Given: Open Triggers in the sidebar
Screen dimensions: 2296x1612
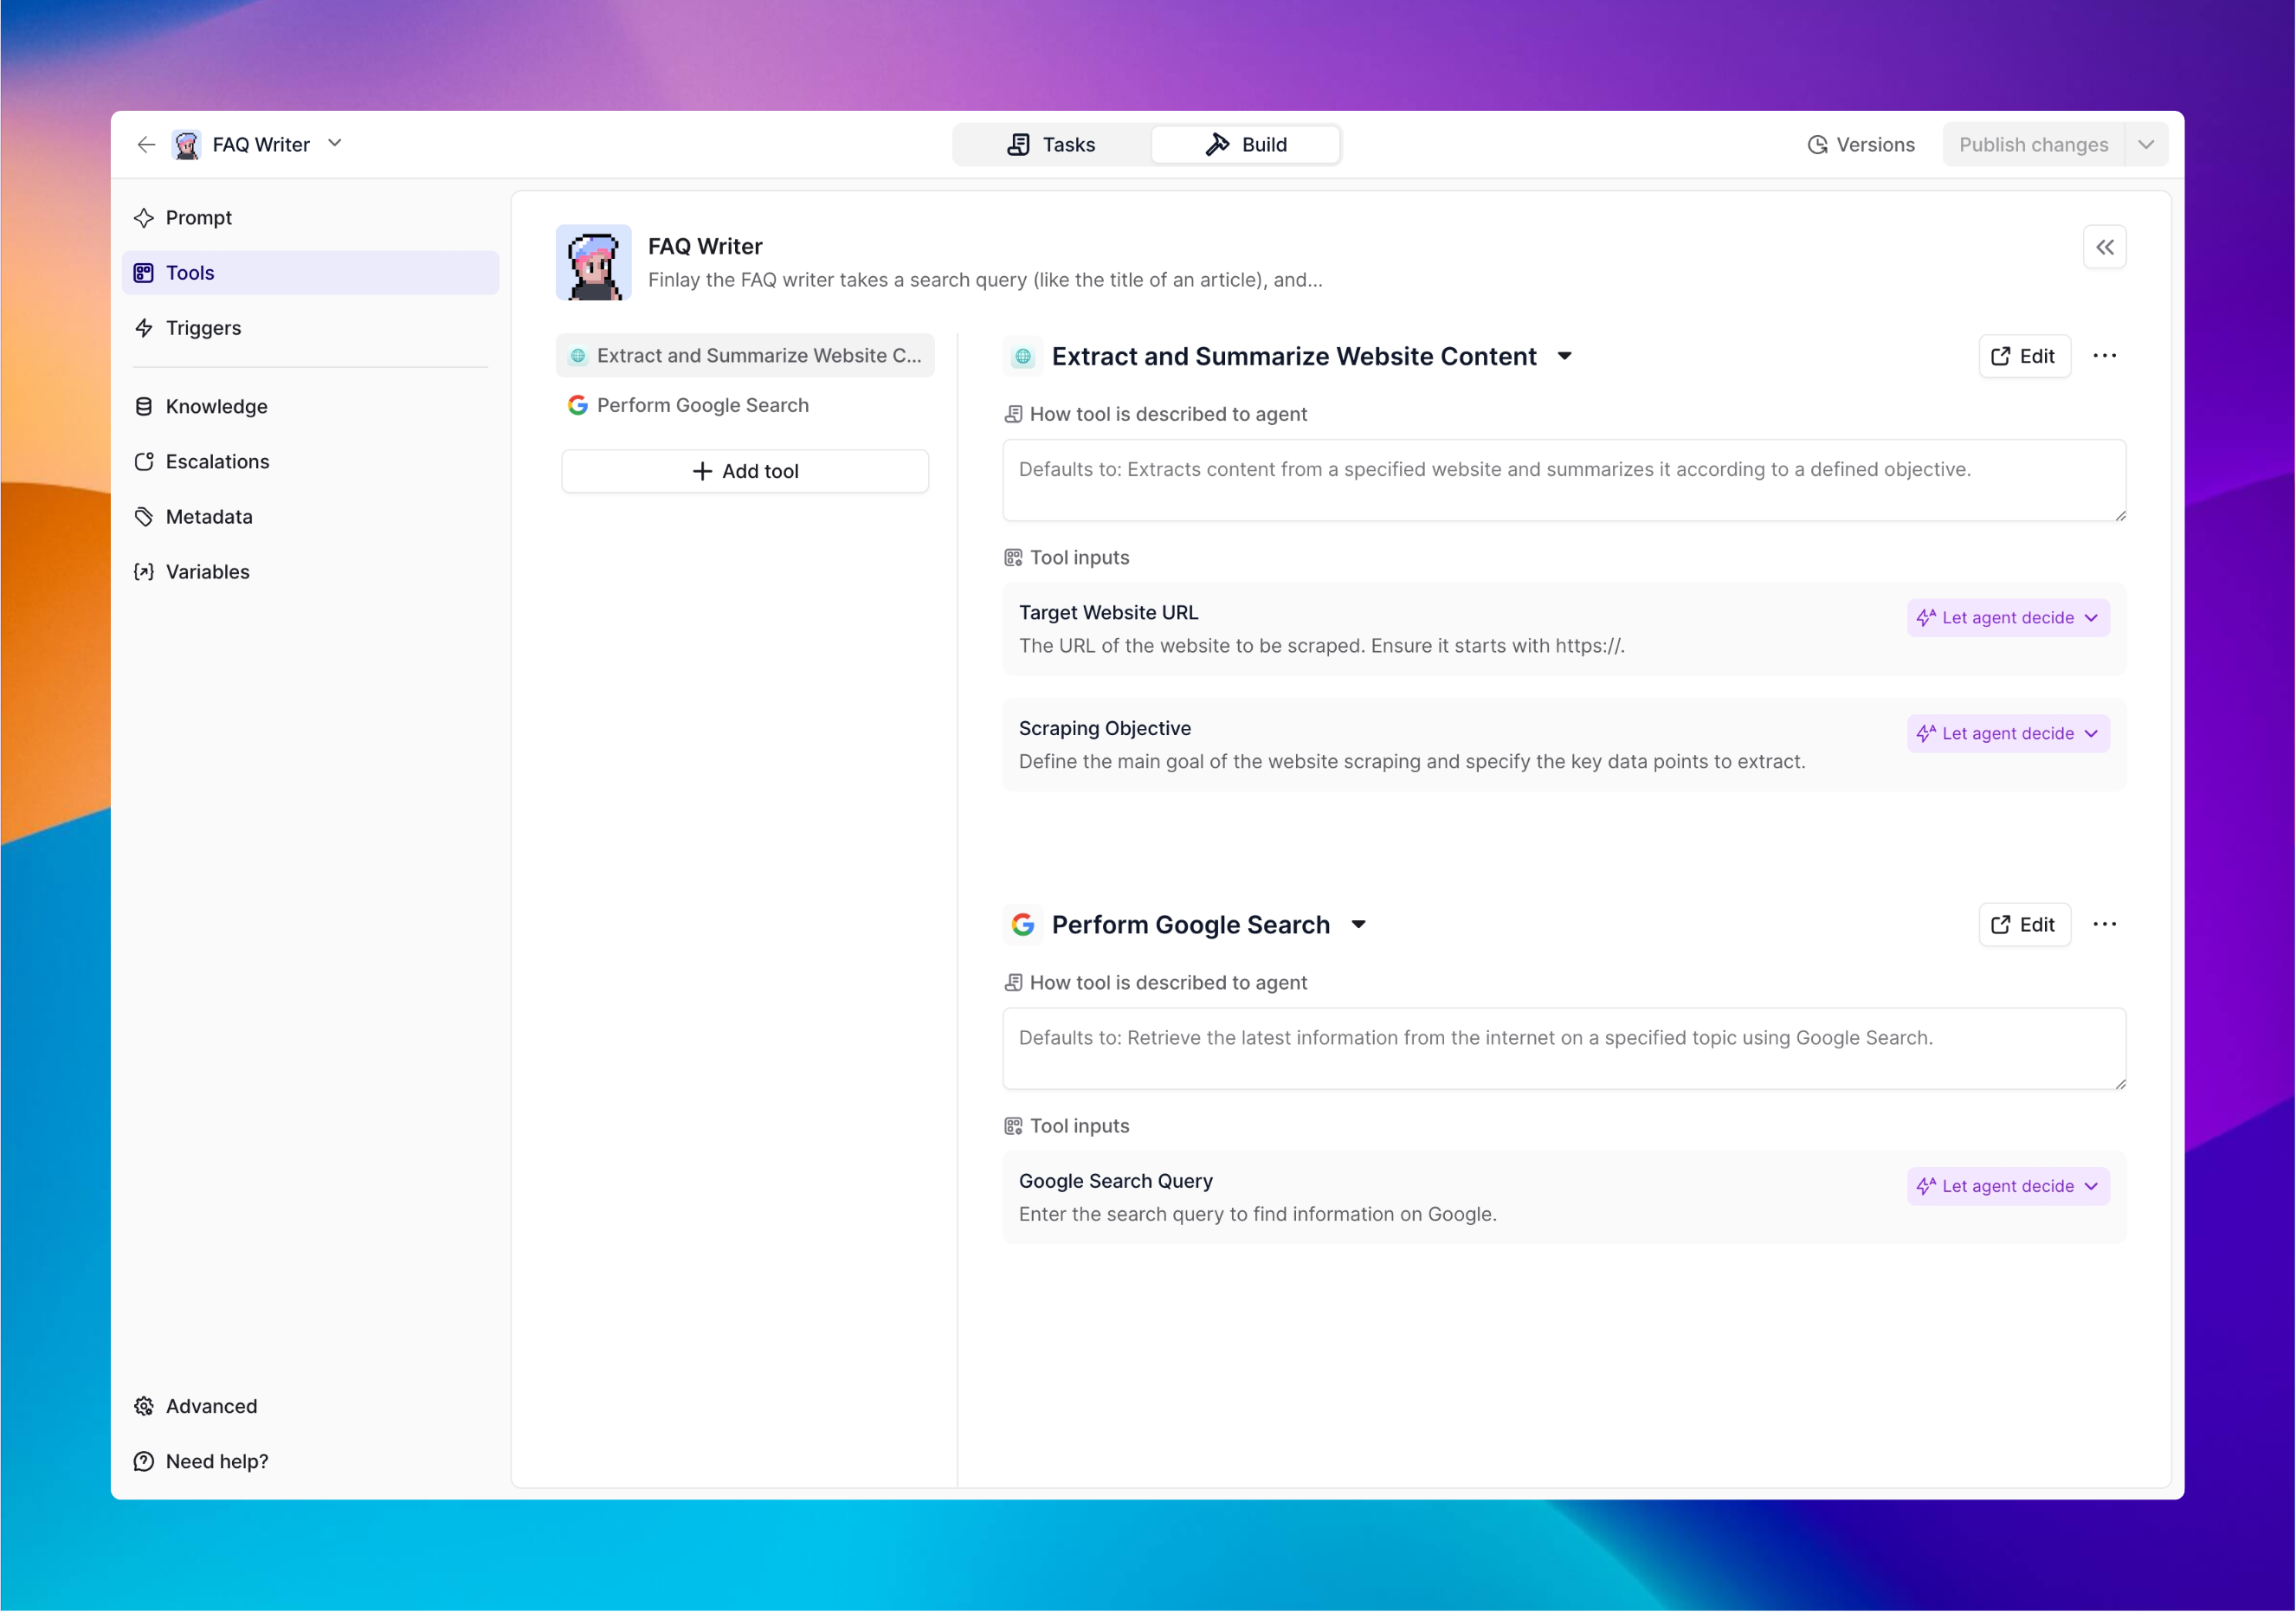Looking at the screenshot, I should pos(310,328).
